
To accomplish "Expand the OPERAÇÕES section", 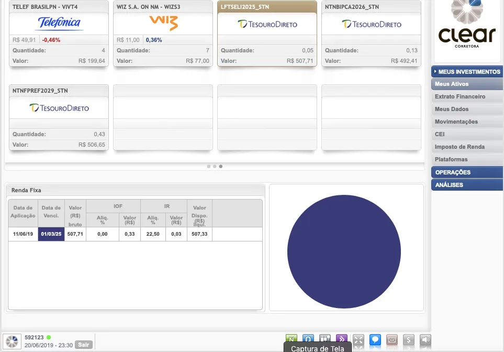I will click(x=467, y=172).
